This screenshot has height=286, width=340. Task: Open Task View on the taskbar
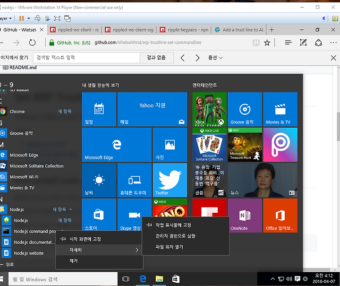pyautogui.click(x=126, y=279)
